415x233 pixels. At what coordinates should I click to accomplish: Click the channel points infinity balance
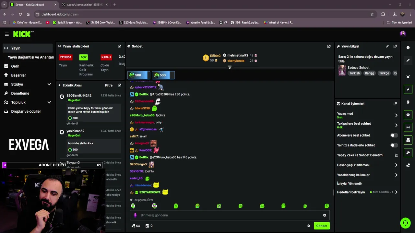136,226
